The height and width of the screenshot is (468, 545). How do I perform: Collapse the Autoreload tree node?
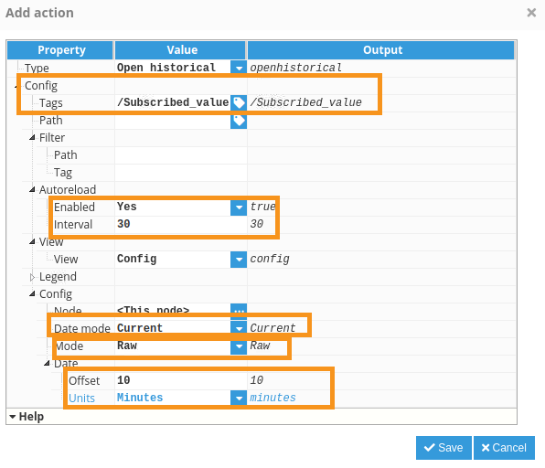click(x=32, y=190)
